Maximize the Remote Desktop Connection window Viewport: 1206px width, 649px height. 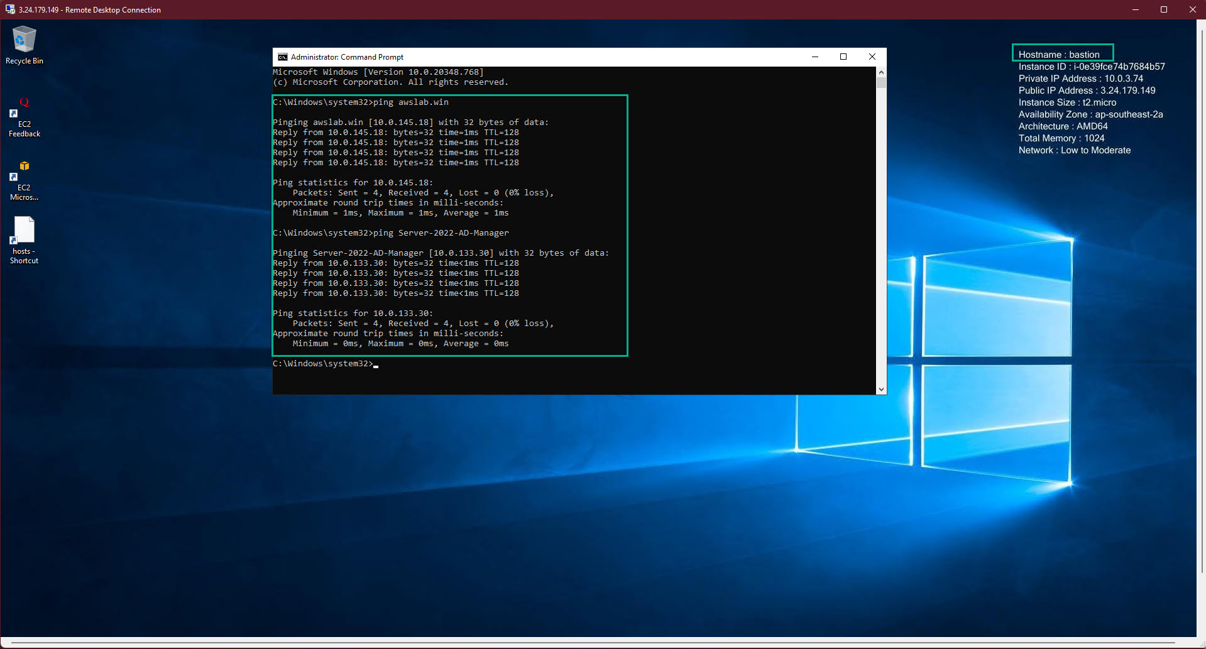(x=1164, y=9)
